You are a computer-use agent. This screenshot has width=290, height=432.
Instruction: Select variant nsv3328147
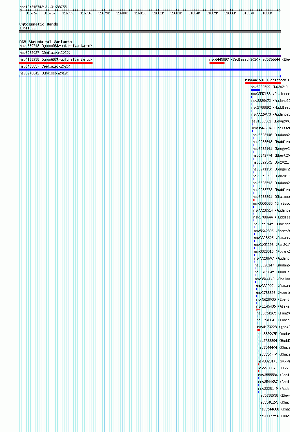272,265
